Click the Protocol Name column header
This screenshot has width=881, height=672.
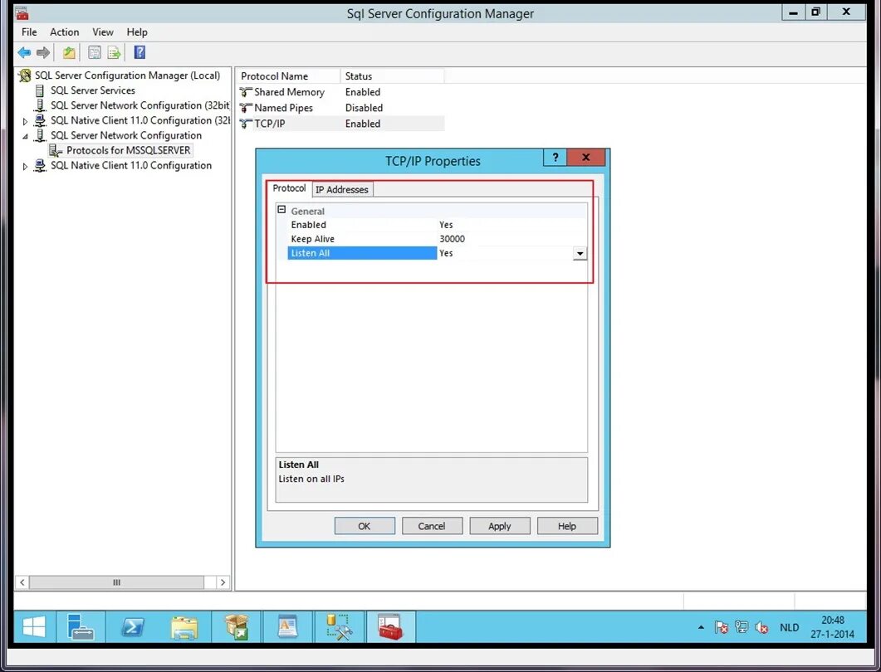[x=289, y=75]
